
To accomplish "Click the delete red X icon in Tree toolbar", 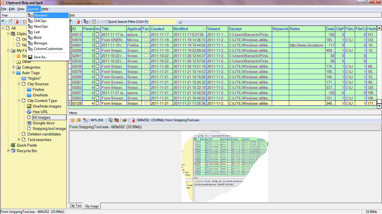I will coord(16,21).
